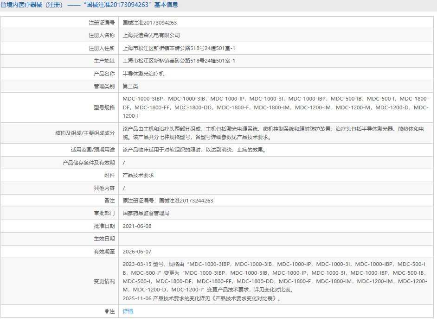Click the expiry date 2026-06-07
The image size is (437, 322).
pos(137,252)
